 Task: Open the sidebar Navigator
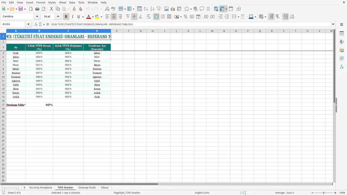point(342,58)
